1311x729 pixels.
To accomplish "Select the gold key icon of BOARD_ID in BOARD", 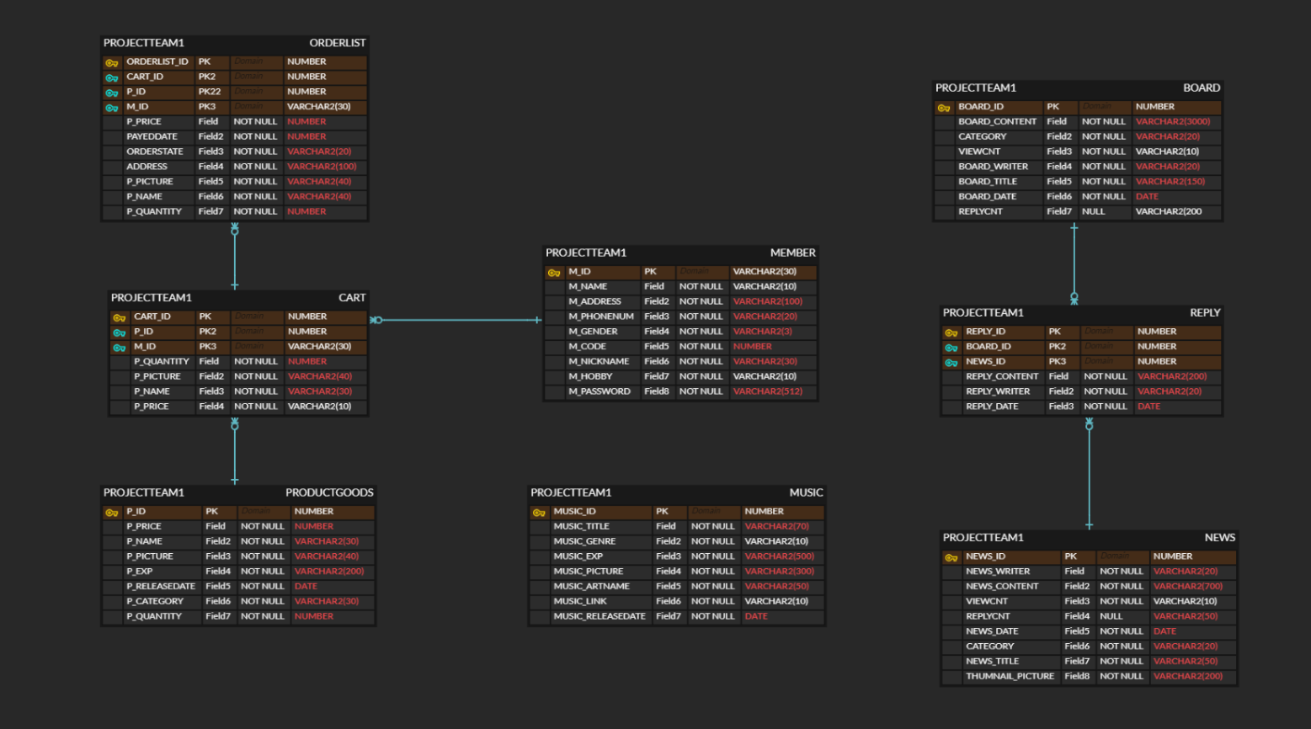I will point(943,107).
